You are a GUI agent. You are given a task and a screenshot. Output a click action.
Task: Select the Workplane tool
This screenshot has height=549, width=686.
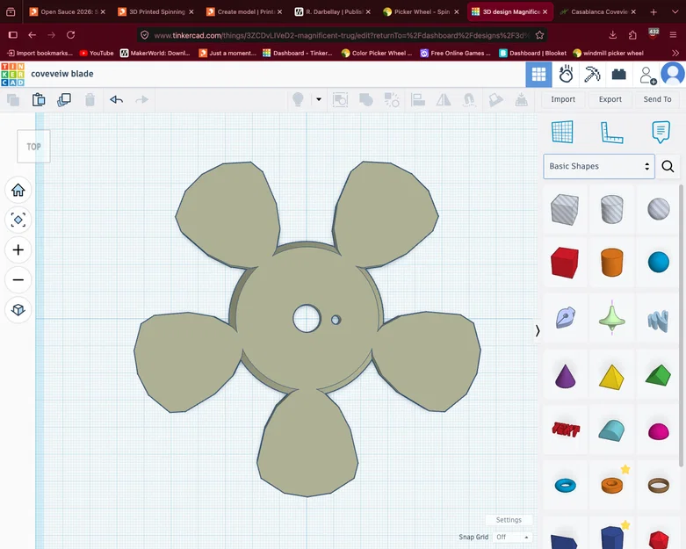pyautogui.click(x=562, y=132)
